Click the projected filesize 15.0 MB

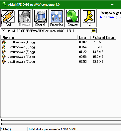tap(98, 57)
